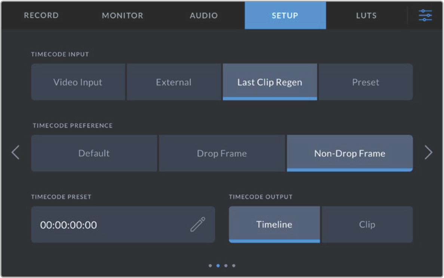Set timecode output to Clip

point(367,225)
